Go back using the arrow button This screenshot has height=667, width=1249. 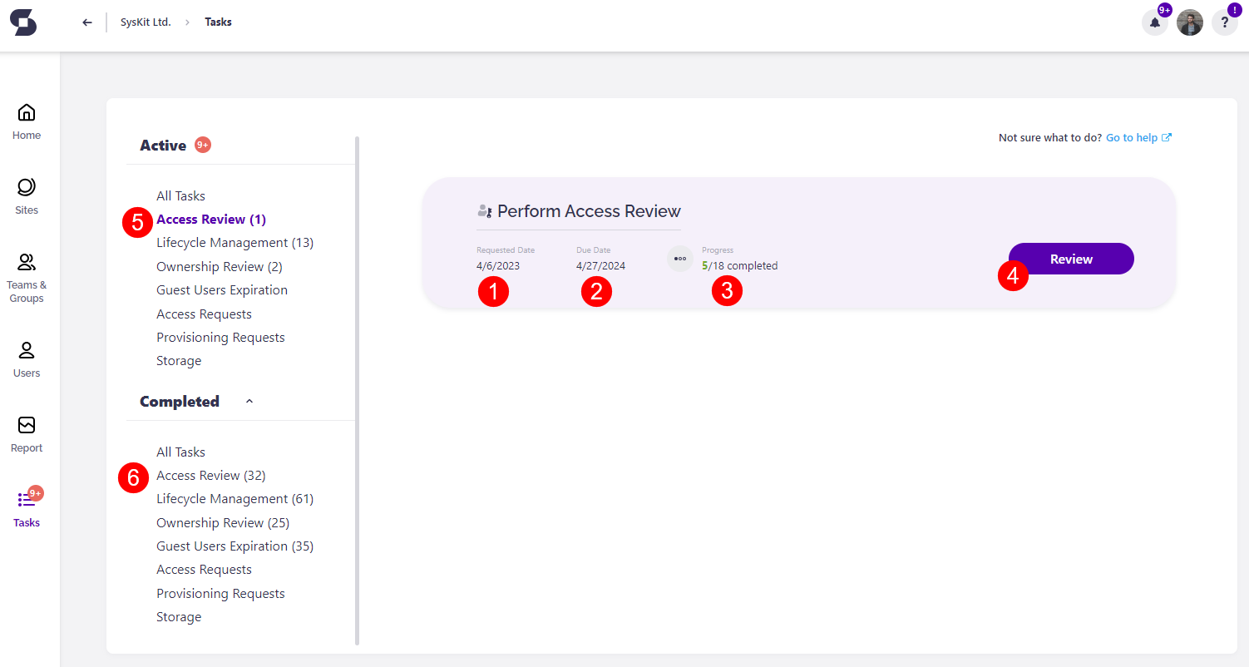coord(86,22)
